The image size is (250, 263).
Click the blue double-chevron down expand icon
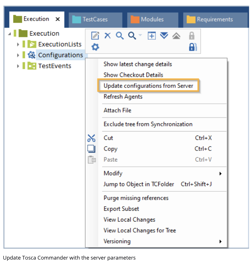[164, 36]
